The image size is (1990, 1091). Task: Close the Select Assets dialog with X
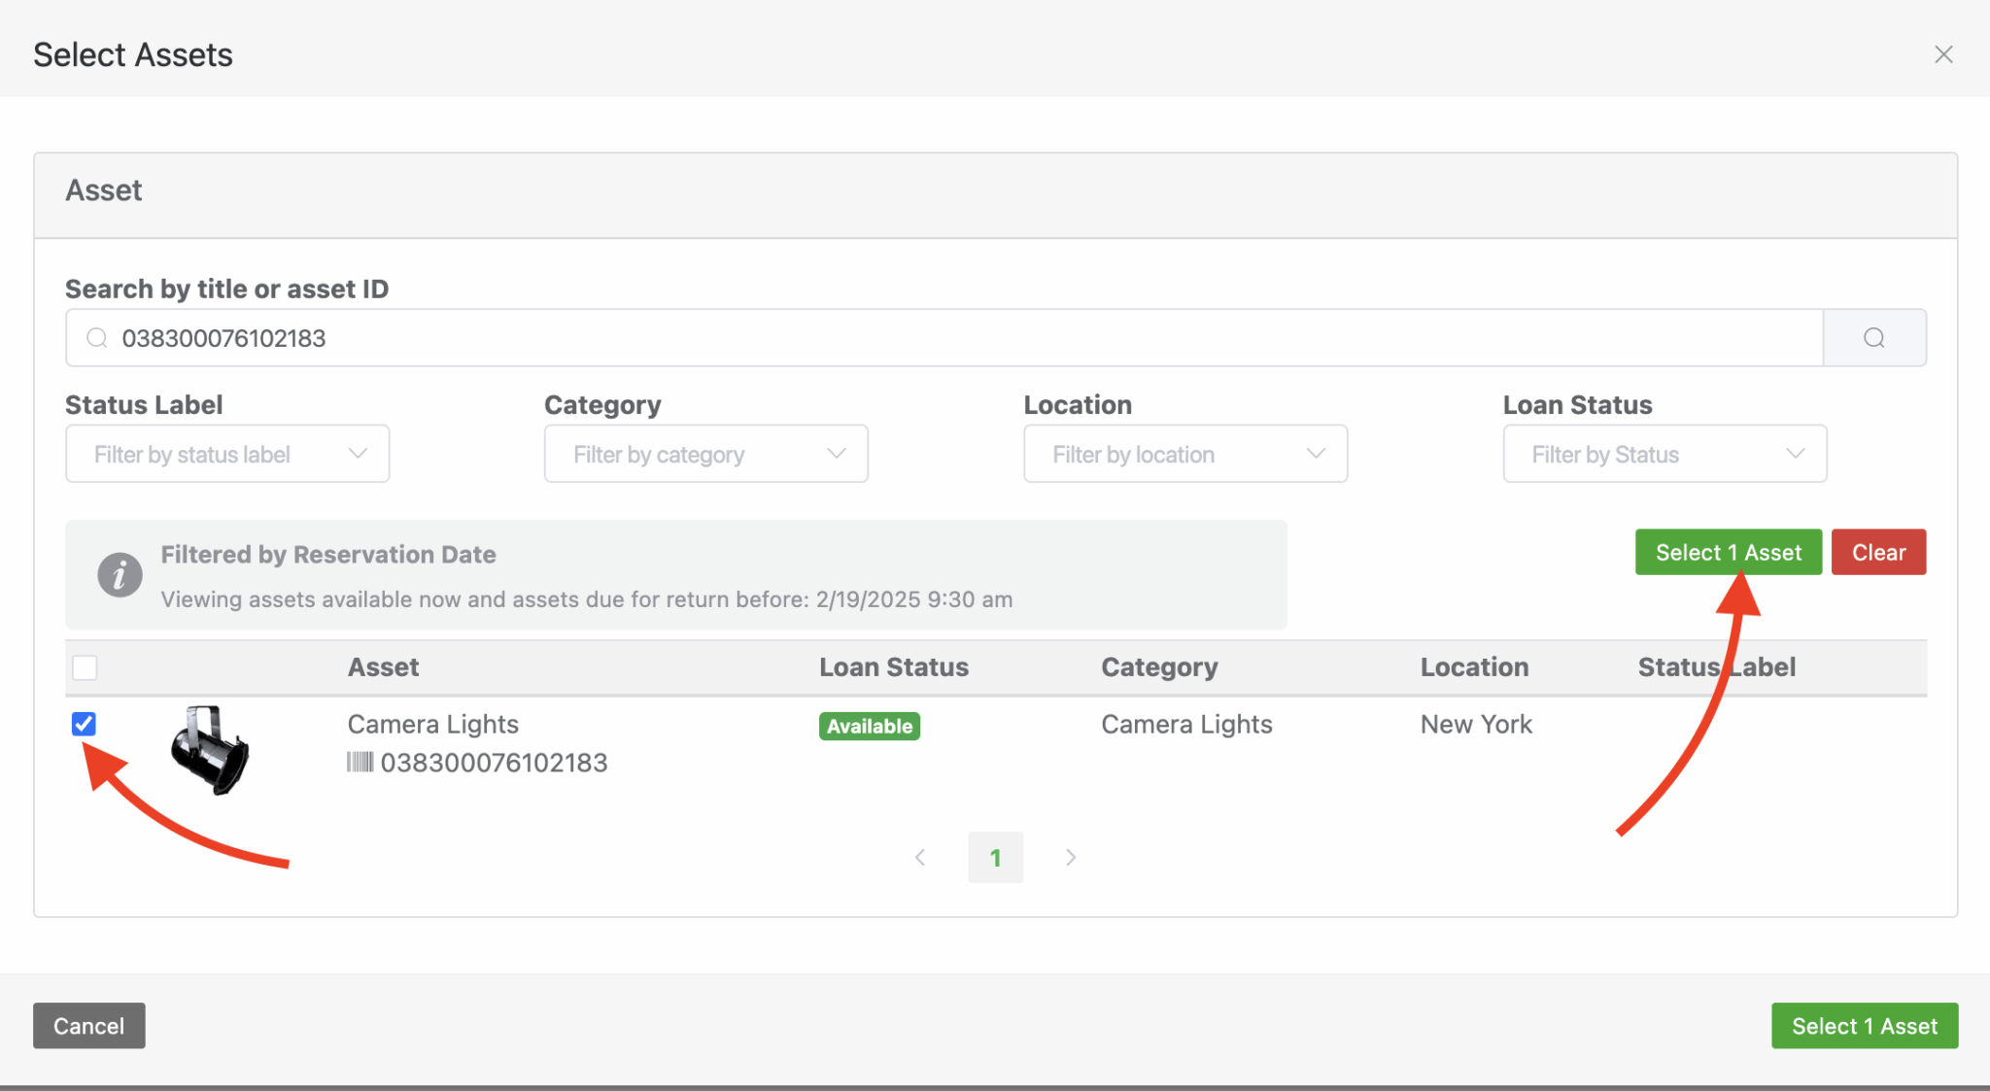(x=1942, y=54)
